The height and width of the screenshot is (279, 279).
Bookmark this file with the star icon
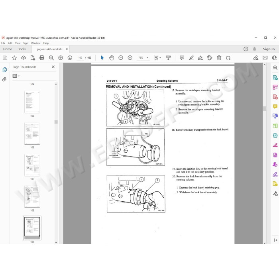coord(14,58)
